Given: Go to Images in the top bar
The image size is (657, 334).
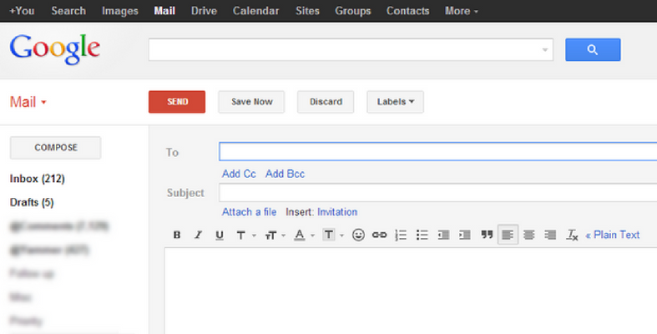Looking at the screenshot, I should coord(120,11).
